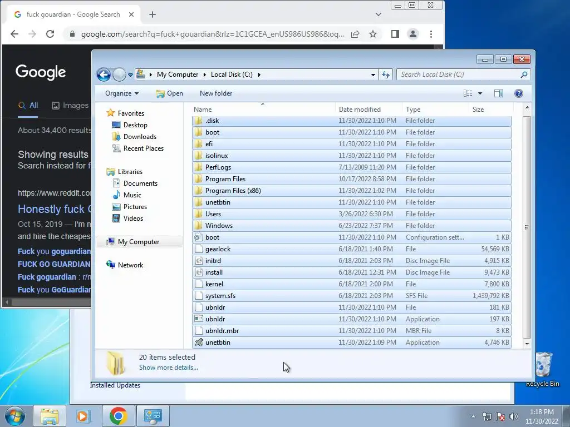570x427 pixels.
Task: Select install disc image file
Action: click(352, 272)
